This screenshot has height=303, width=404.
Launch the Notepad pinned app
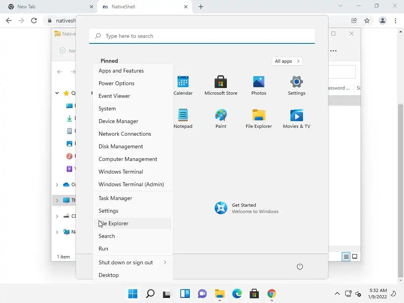[x=183, y=118]
